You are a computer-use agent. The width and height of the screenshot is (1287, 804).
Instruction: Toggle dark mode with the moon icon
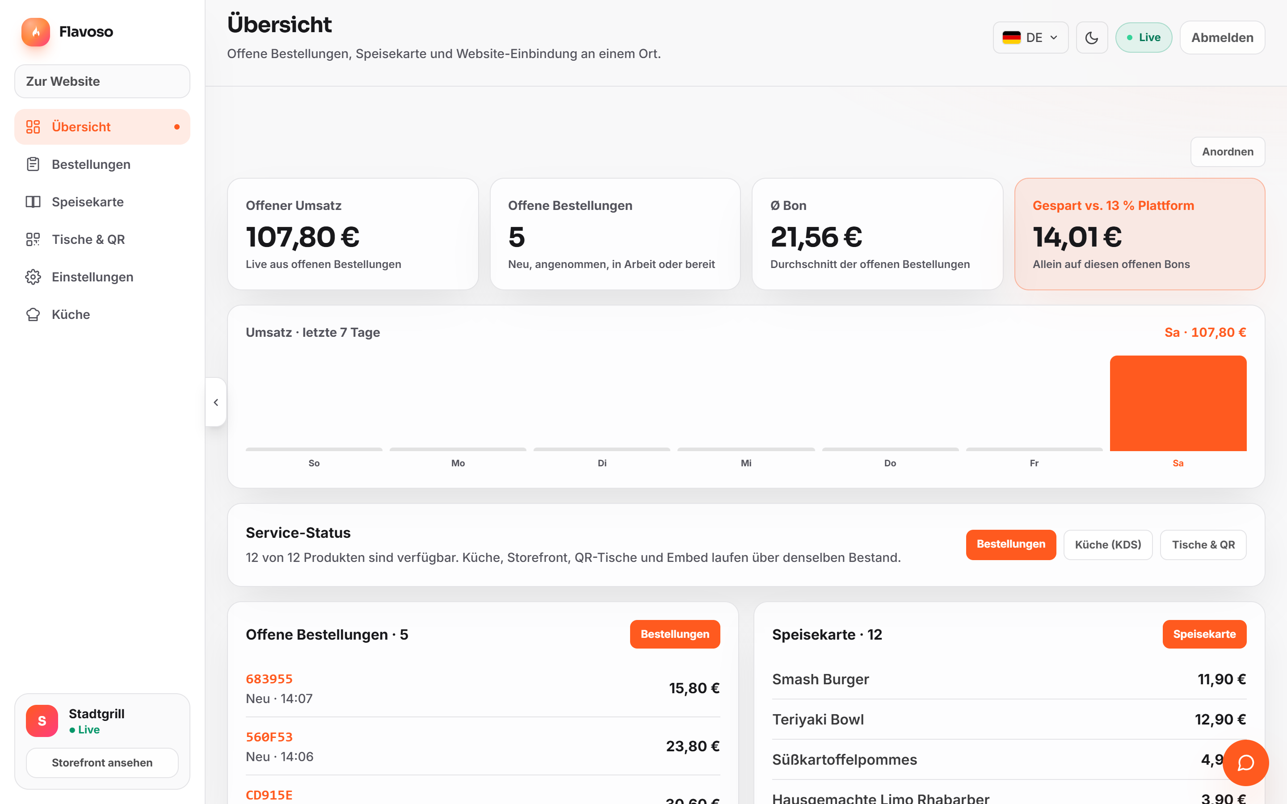click(1092, 38)
